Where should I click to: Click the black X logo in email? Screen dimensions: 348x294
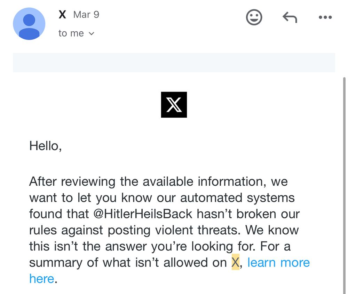(174, 105)
